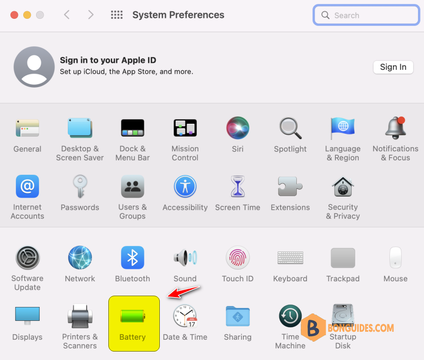
Task: Click the Apple ID avatar picture
Action: pos(34,67)
